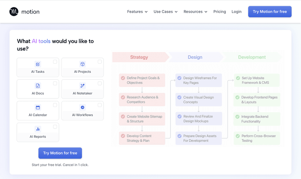Screen dimensions: 301x179
Task: Open the Use Cases nav item
Action: 165,12
